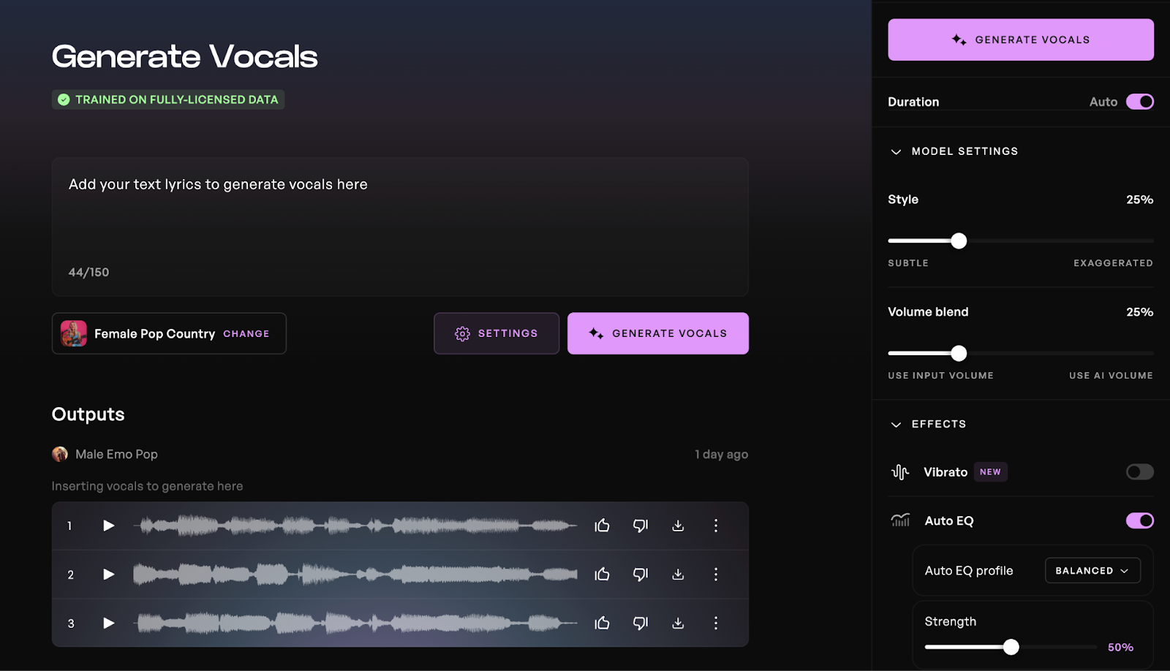Open more options for track 1
Screen dimensions: 1170x671
click(715, 526)
